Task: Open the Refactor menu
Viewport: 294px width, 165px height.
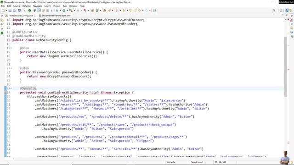Action: click(27, 6)
